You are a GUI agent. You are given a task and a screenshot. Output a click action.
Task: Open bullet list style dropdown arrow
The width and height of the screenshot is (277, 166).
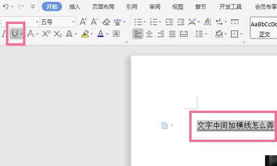[x=145, y=22]
